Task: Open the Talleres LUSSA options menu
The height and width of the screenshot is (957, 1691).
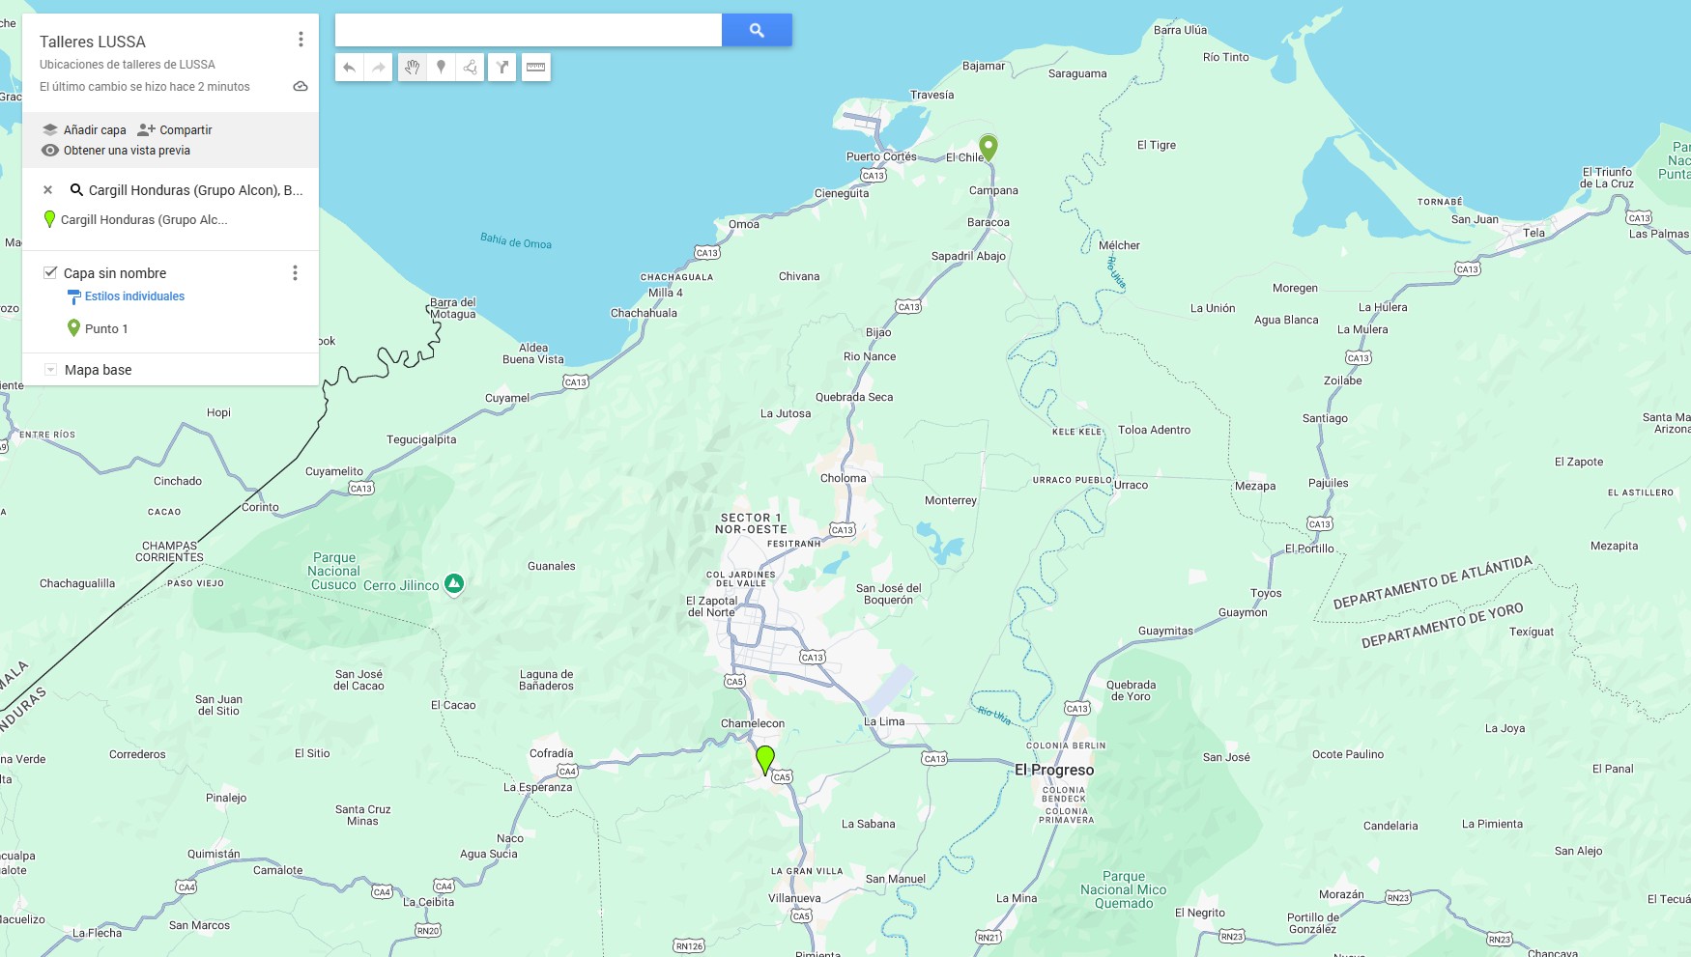Action: (301, 39)
